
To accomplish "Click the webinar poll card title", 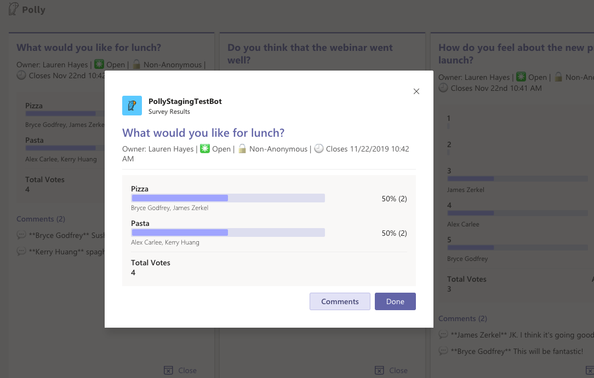I will point(310,54).
